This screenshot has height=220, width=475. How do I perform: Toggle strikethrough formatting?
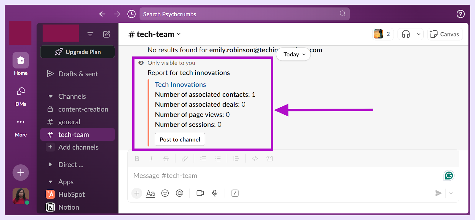166,159
